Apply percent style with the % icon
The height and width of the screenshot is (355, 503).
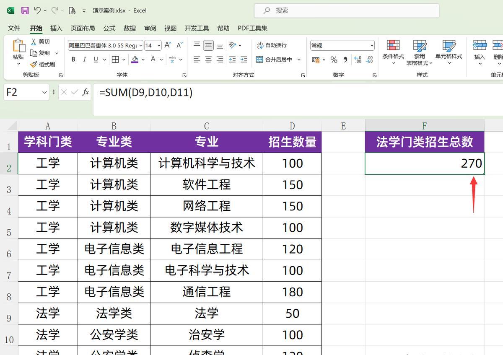click(334, 60)
